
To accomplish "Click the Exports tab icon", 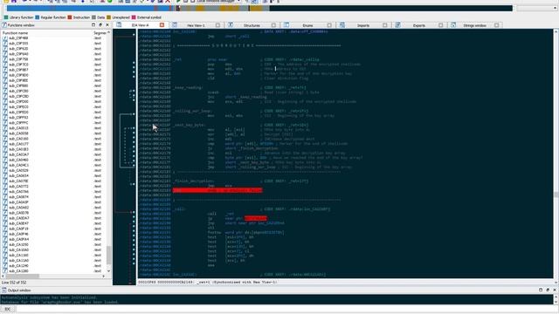I will 398,25.
